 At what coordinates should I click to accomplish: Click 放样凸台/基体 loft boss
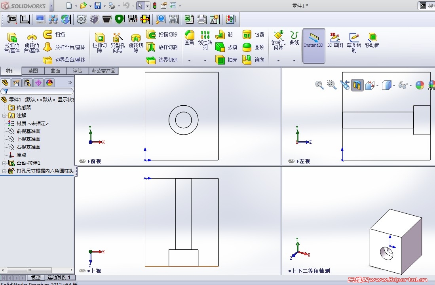point(64,47)
